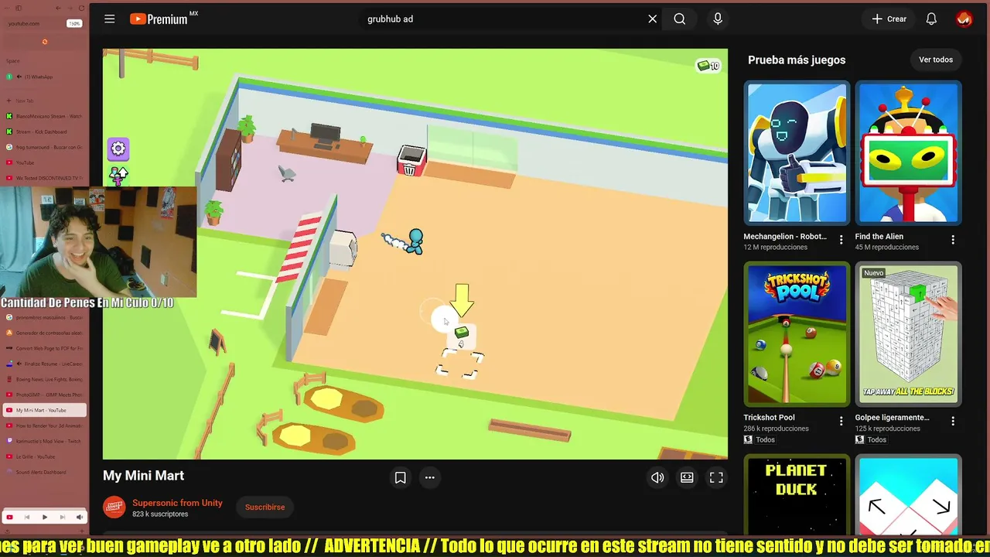Switch to the frog turnaround search tab

[x=44, y=147]
